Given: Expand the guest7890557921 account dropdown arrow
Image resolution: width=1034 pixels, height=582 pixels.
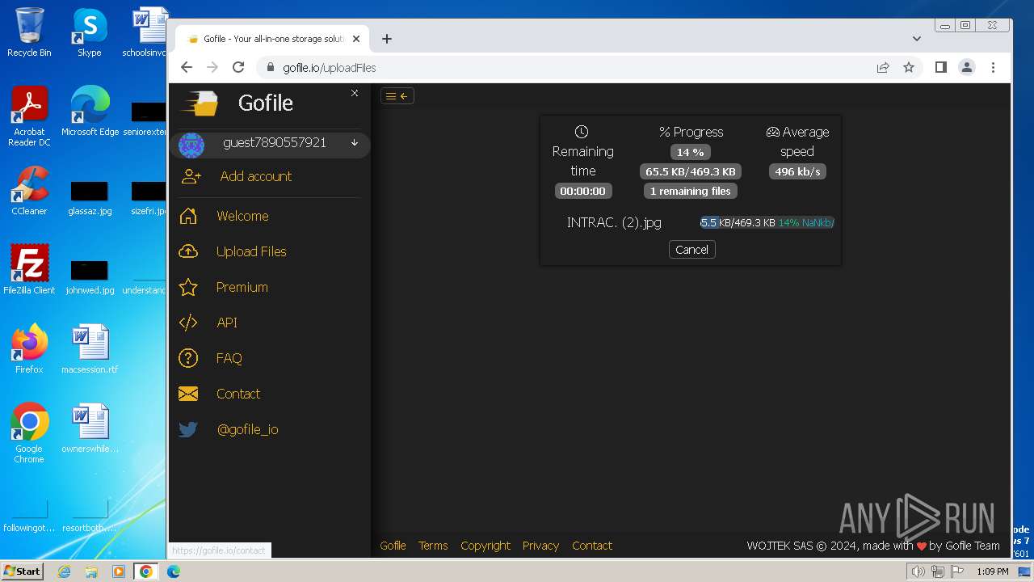Looking at the screenshot, I should pyautogui.click(x=354, y=143).
